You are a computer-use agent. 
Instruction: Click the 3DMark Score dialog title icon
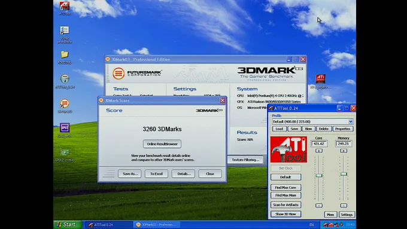[101, 100]
